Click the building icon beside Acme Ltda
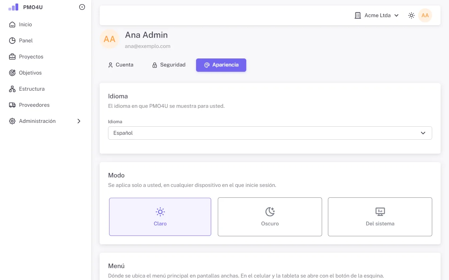449x280 pixels. coord(358,15)
